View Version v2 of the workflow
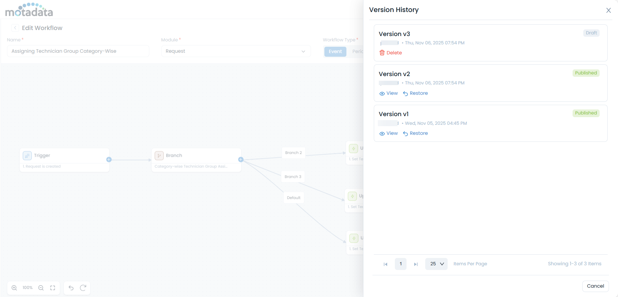This screenshot has width=618, height=297. coord(389,93)
